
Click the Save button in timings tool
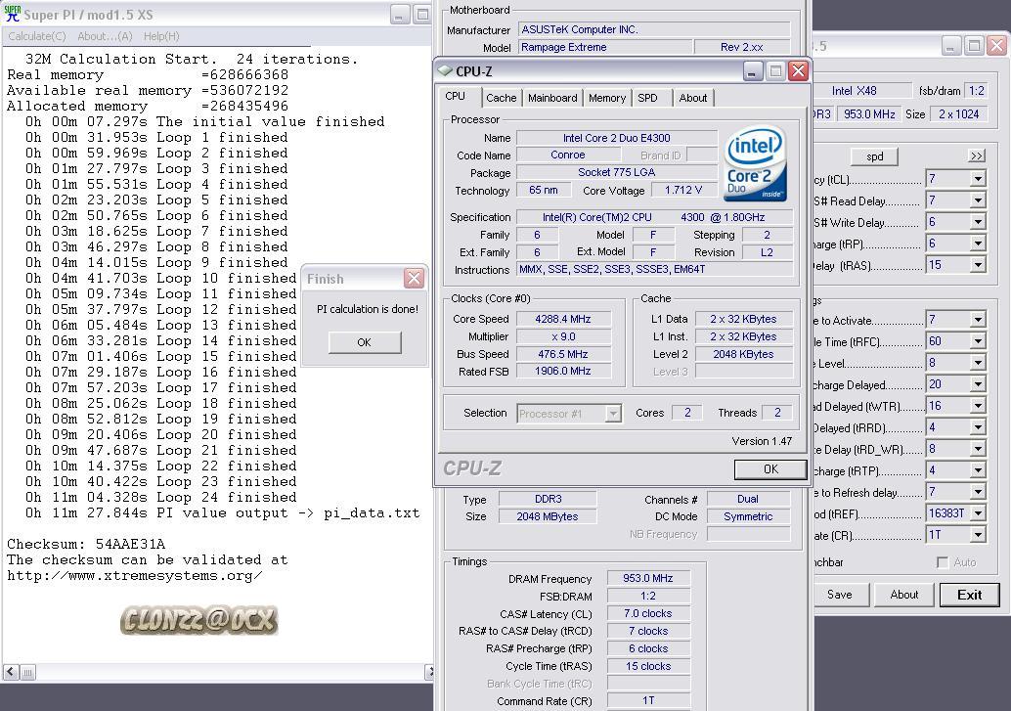tap(840, 595)
